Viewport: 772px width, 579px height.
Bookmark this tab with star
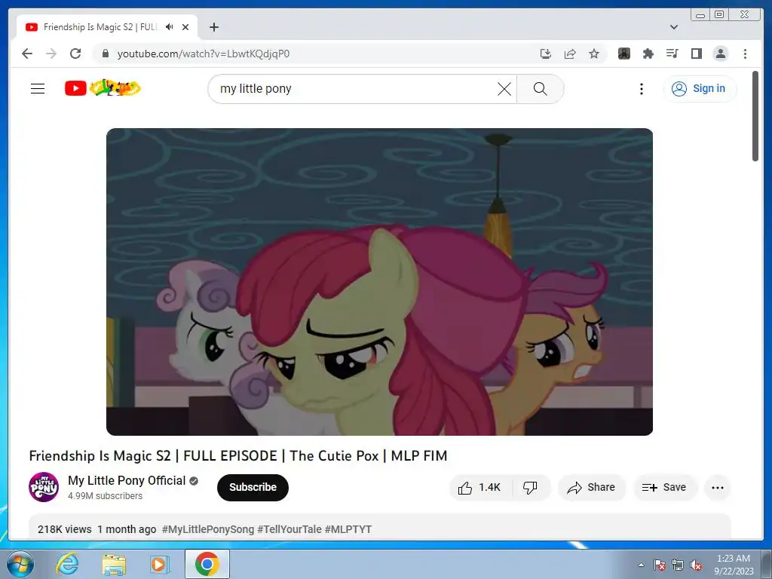click(x=594, y=54)
